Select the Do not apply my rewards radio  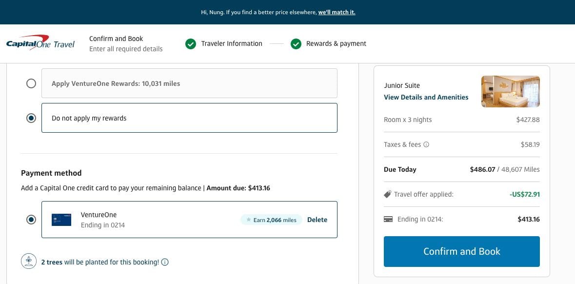coord(31,118)
